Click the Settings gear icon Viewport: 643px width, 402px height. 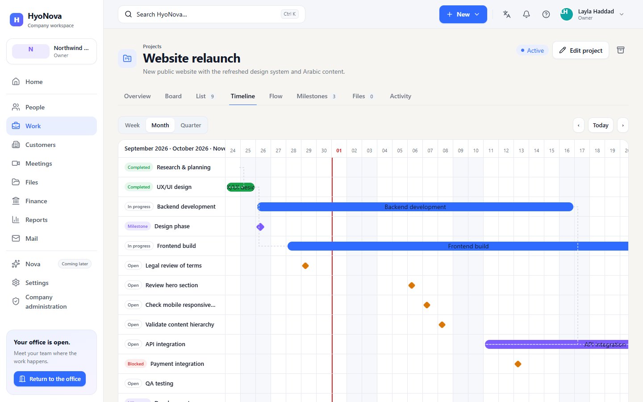point(16,283)
